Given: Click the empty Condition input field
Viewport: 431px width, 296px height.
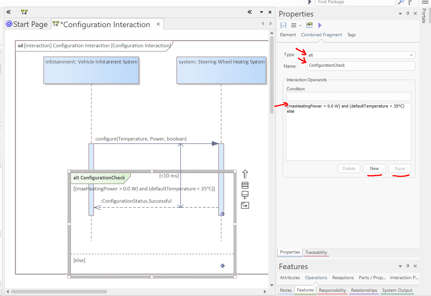Looking at the screenshot, I should click(349, 97).
